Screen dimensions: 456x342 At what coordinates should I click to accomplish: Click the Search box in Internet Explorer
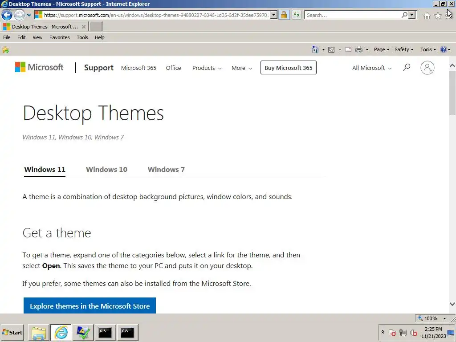point(353,15)
